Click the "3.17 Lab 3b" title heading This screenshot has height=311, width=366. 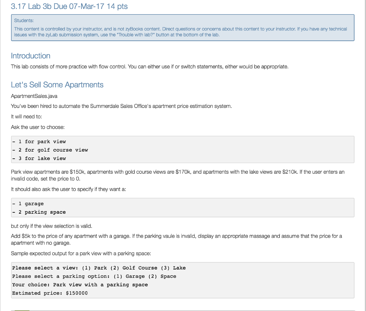point(69,6)
